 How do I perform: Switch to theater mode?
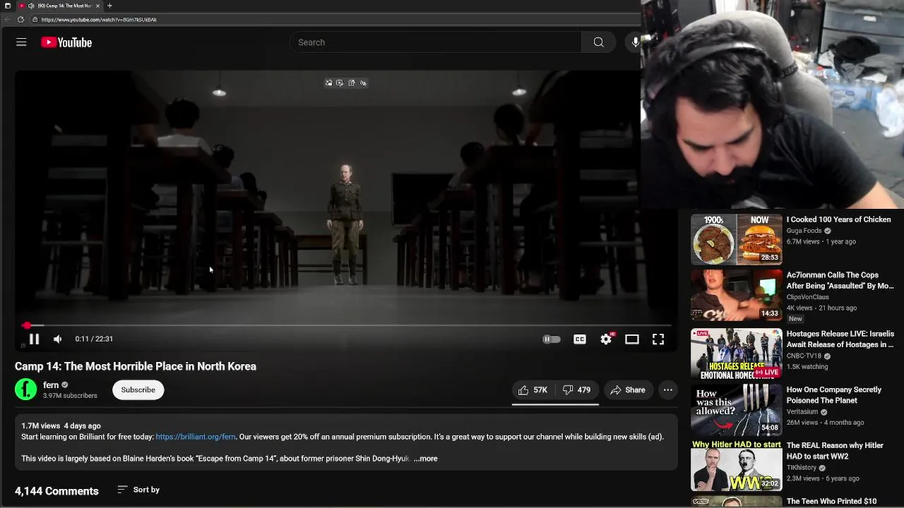tap(632, 339)
